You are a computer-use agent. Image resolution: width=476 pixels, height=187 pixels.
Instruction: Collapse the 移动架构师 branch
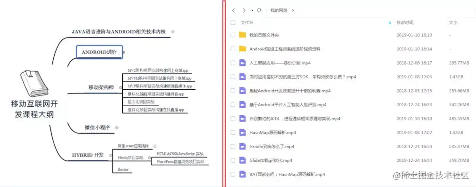120,87
